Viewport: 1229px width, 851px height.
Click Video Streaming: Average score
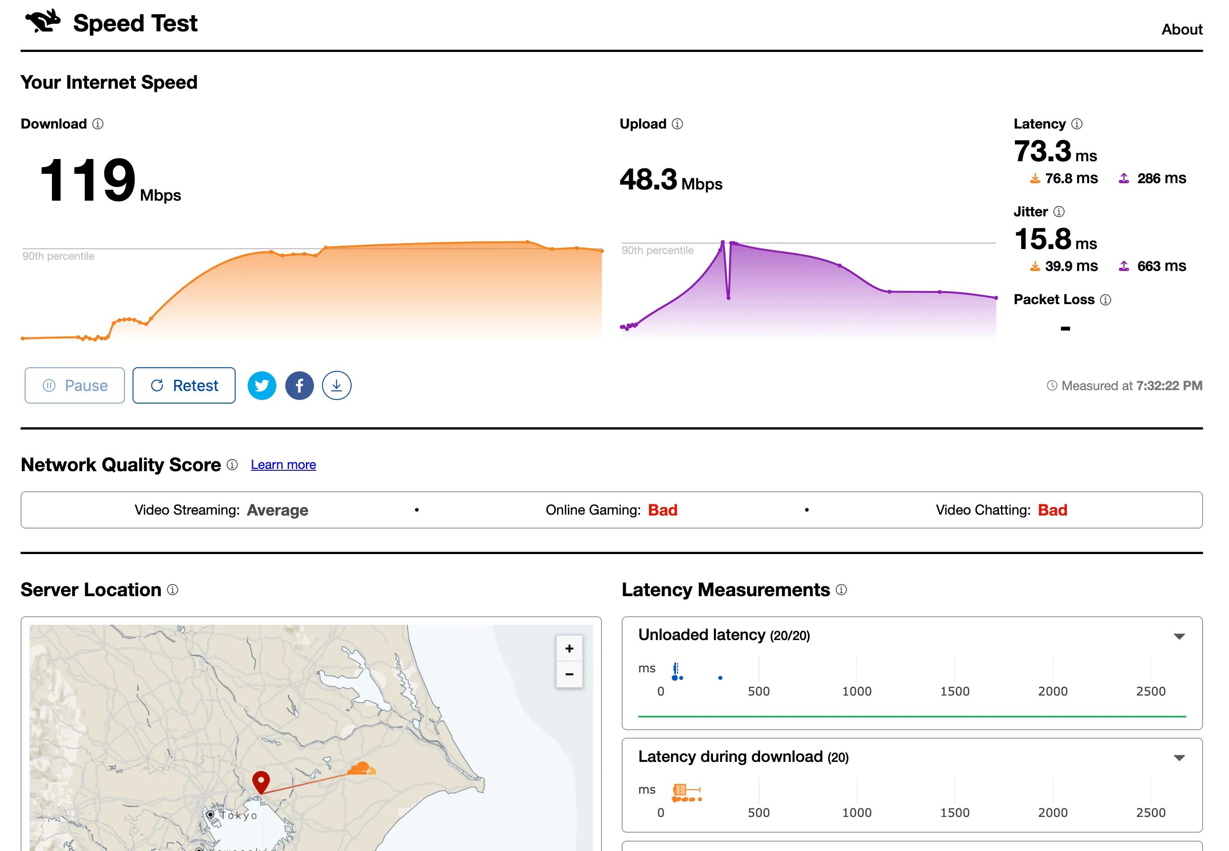[x=221, y=510]
